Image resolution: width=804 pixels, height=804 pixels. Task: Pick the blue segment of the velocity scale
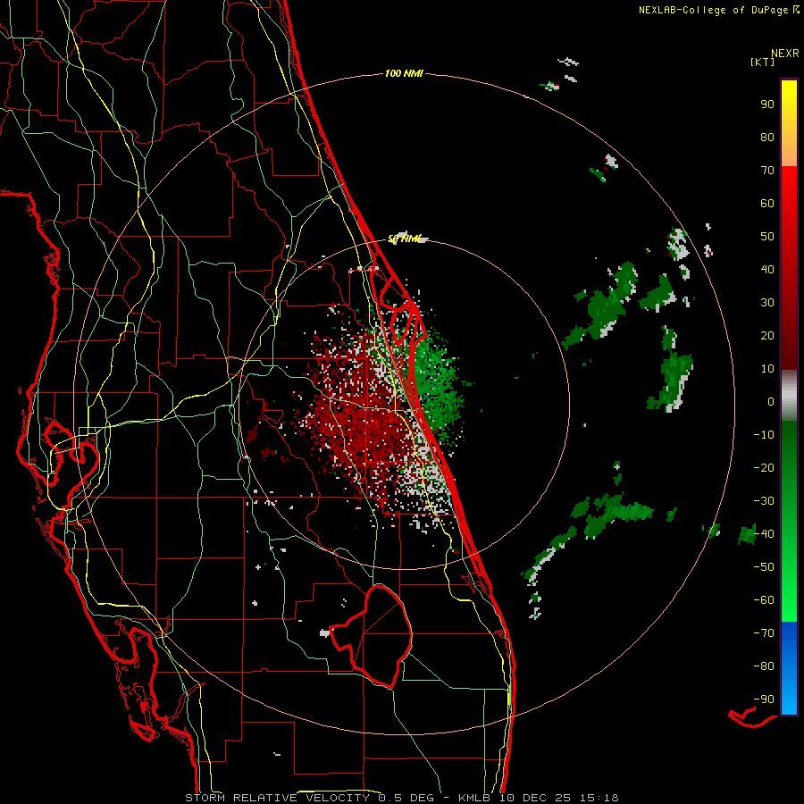(x=789, y=668)
